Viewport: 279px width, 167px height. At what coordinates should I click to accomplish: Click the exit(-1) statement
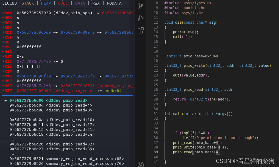(182, 37)
